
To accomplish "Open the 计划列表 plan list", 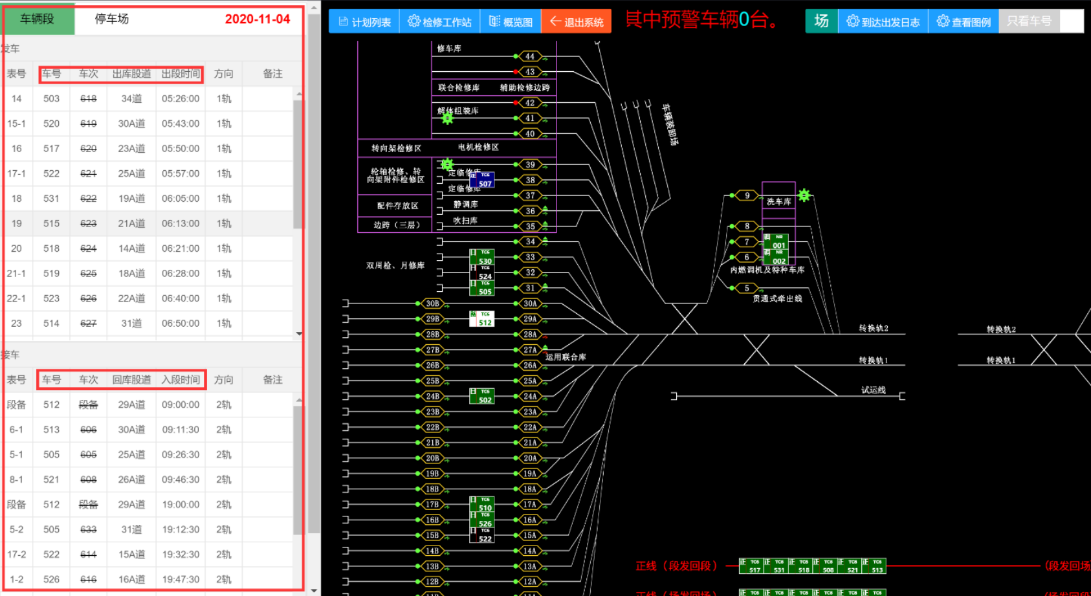I will click(x=364, y=21).
